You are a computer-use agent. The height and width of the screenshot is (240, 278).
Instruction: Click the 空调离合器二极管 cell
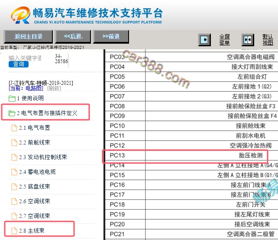point(251,234)
